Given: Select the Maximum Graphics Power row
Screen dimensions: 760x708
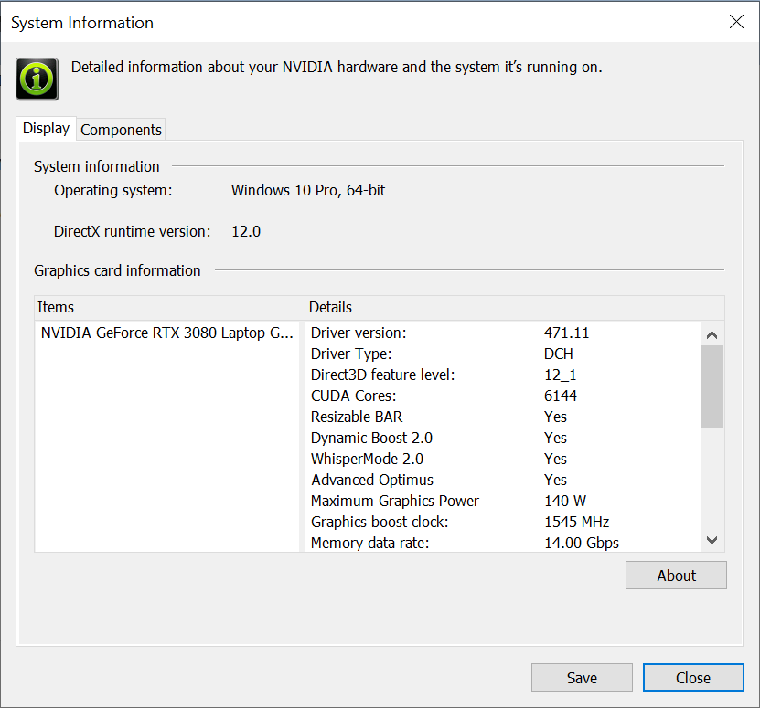Looking at the screenshot, I should pyautogui.click(x=503, y=501).
